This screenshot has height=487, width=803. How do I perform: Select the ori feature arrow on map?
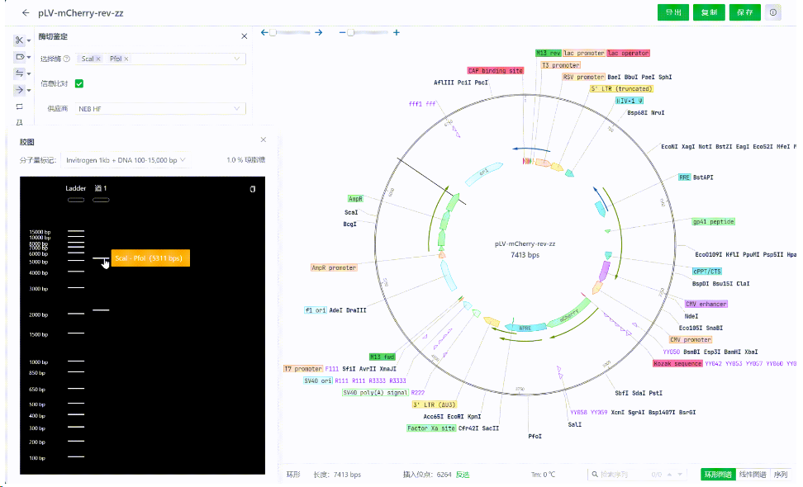click(484, 174)
